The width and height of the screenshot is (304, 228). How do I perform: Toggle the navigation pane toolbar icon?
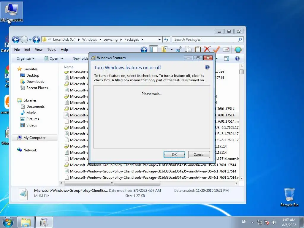pyautogui.click(x=153, y=50)
